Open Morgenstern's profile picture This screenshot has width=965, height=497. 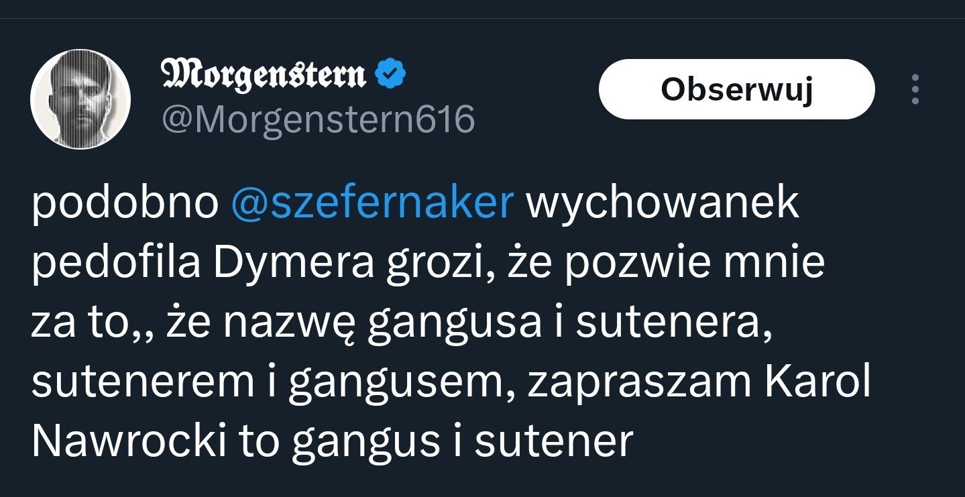80,99
